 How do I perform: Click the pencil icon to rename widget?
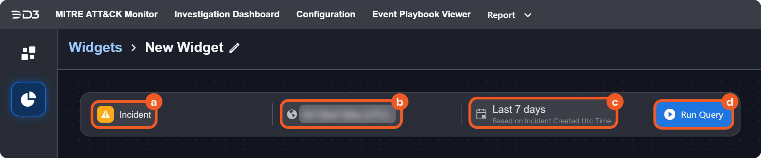point(235,48)
